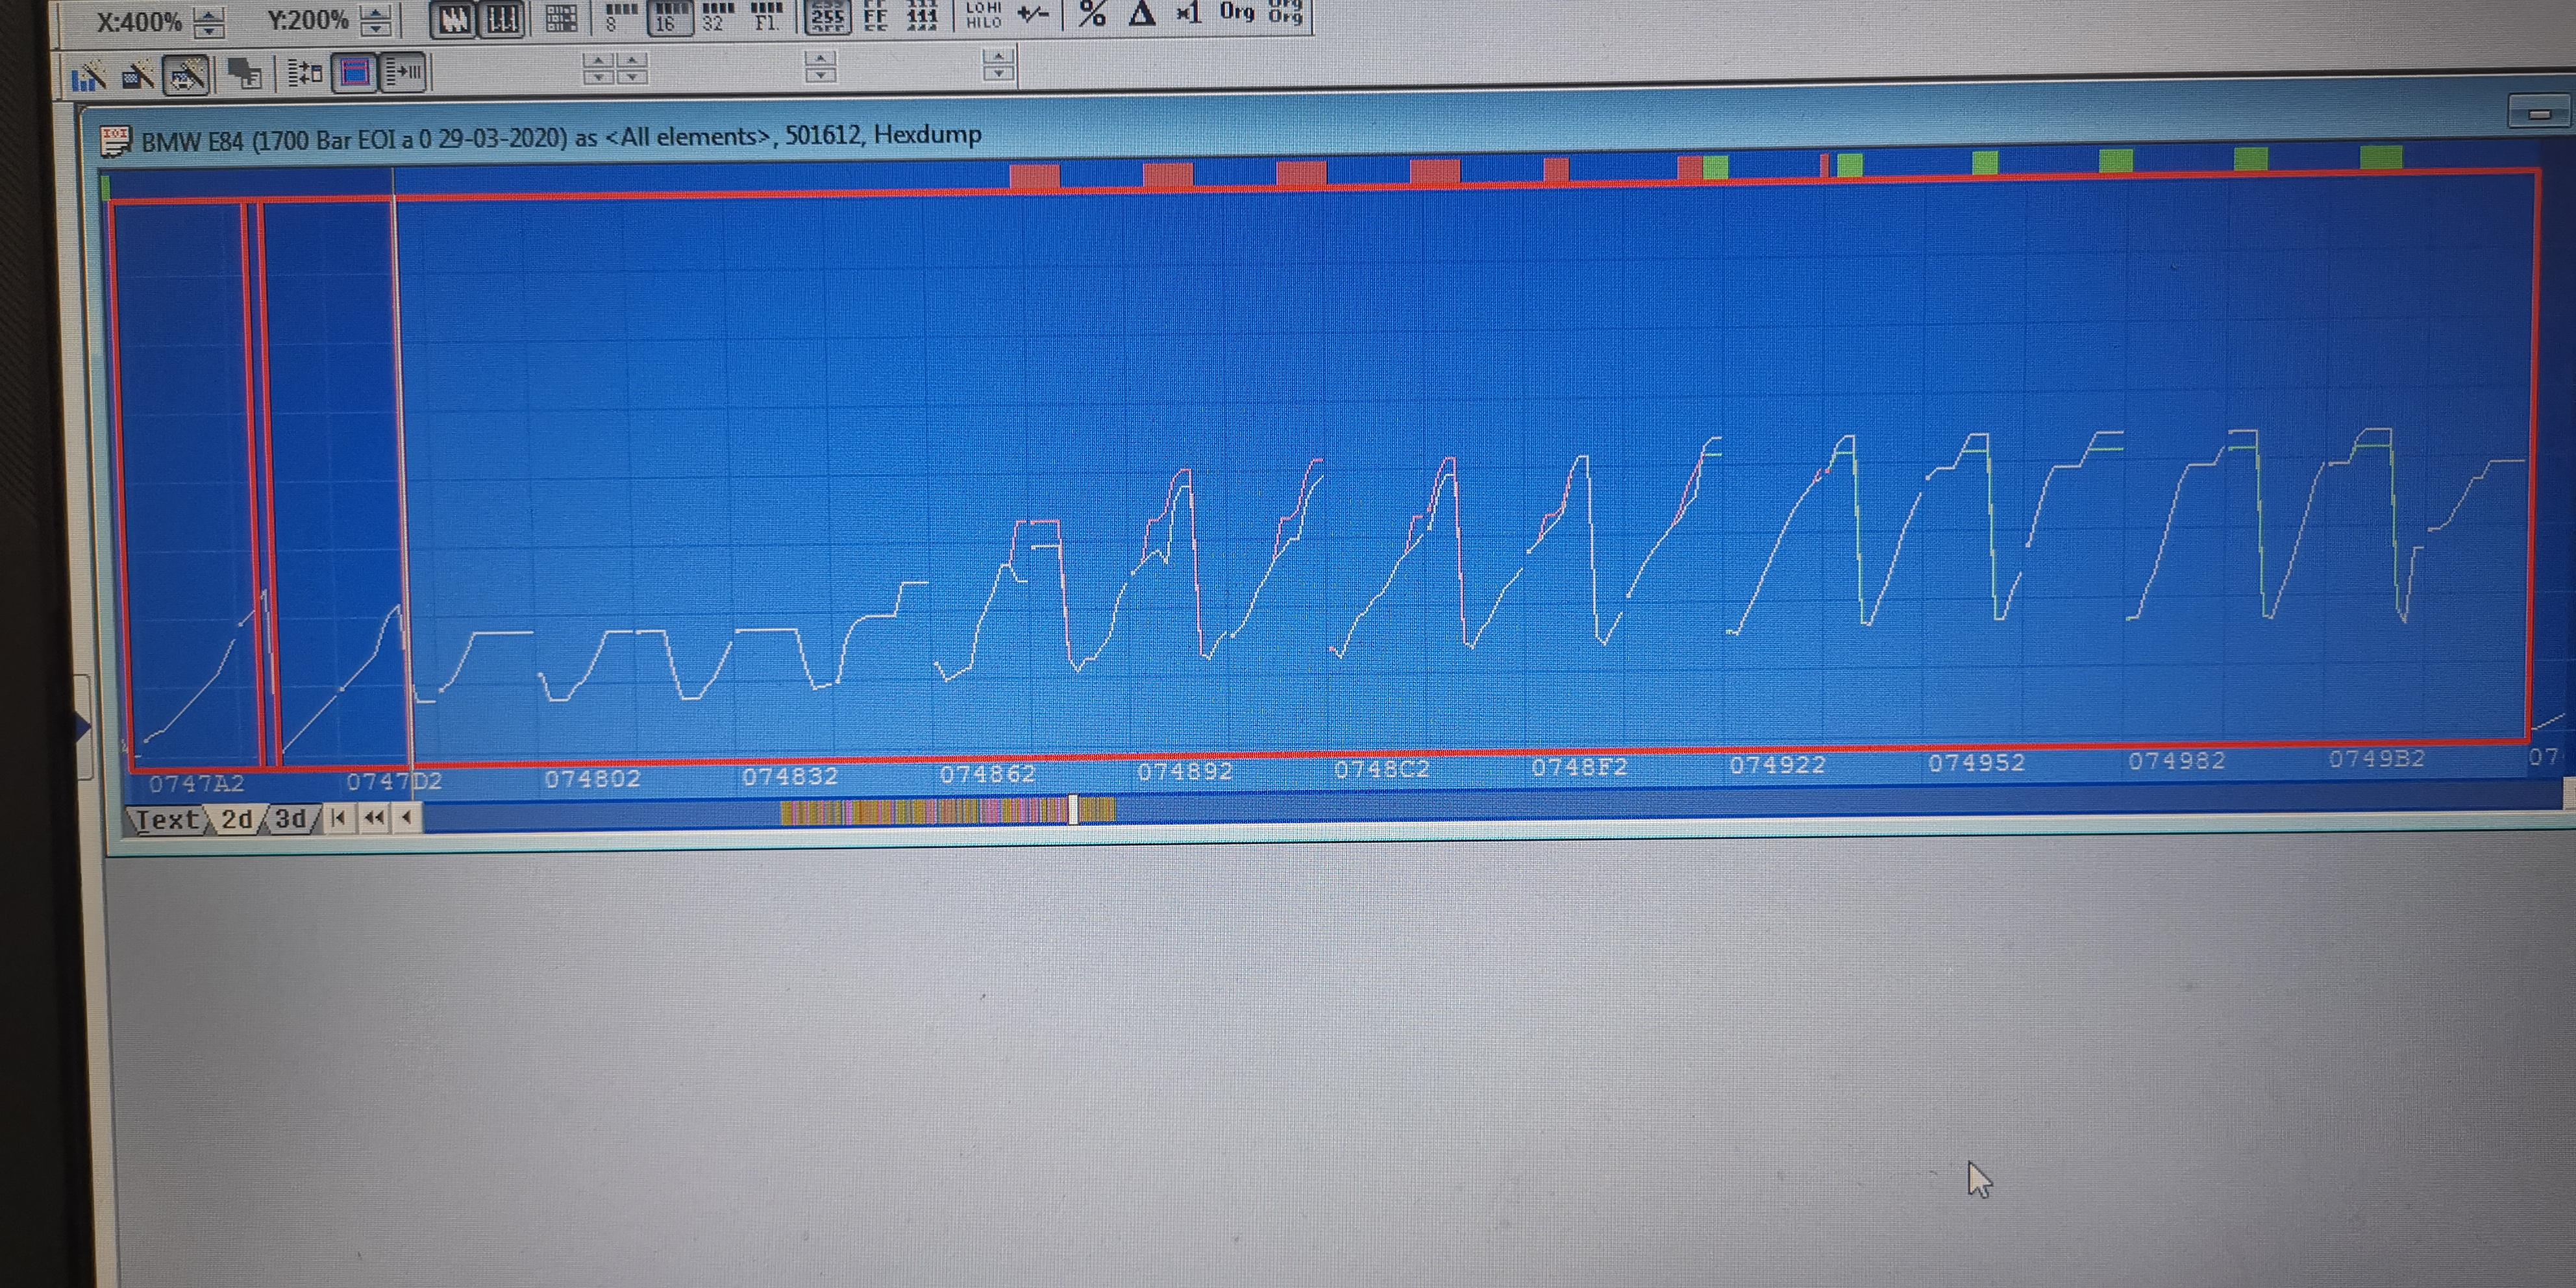Switch to 32 bit data width
2576x1288 pixels.
coord(717,17)
